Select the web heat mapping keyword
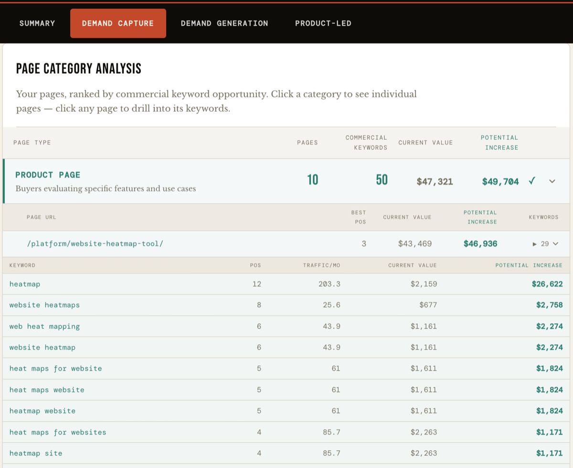The height and width of the screenshot is (468, 573). 44,326
